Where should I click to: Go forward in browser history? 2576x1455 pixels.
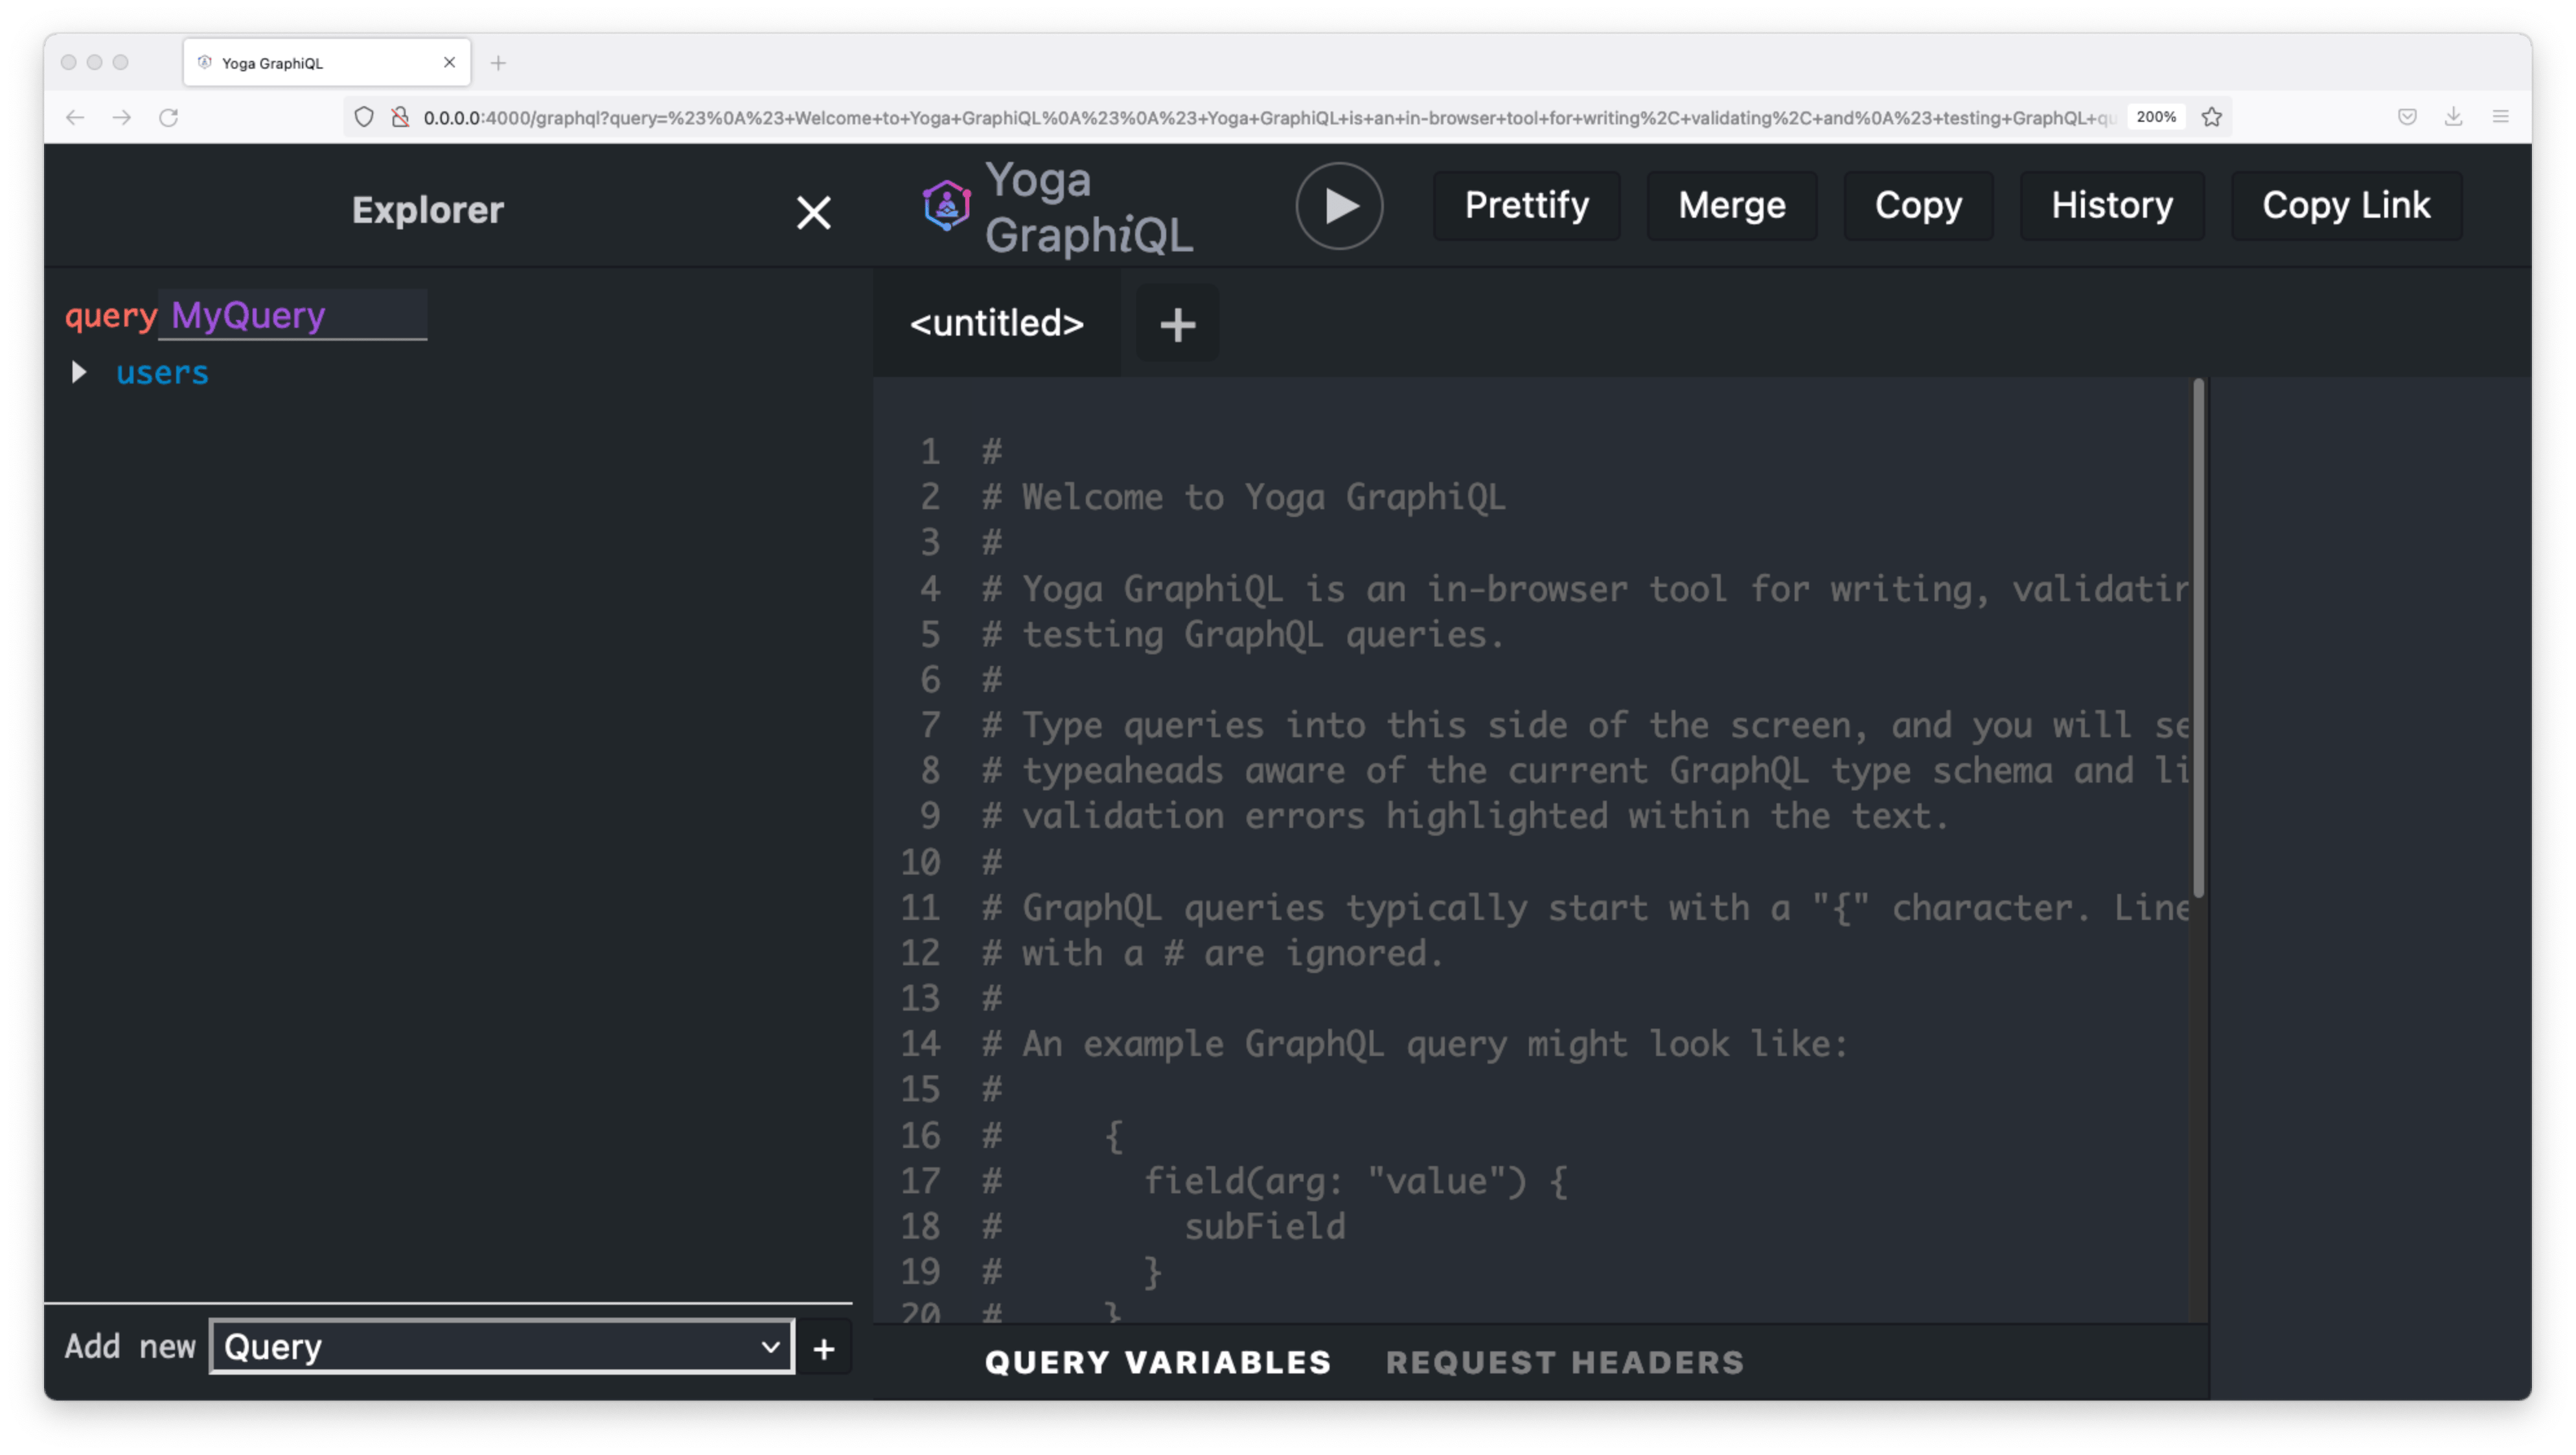(x=122, y=117)
